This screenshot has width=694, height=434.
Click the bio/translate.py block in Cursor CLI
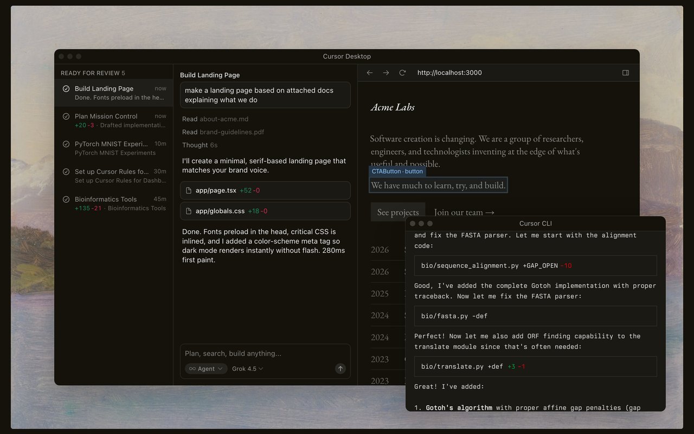click(x=535, y=366)
